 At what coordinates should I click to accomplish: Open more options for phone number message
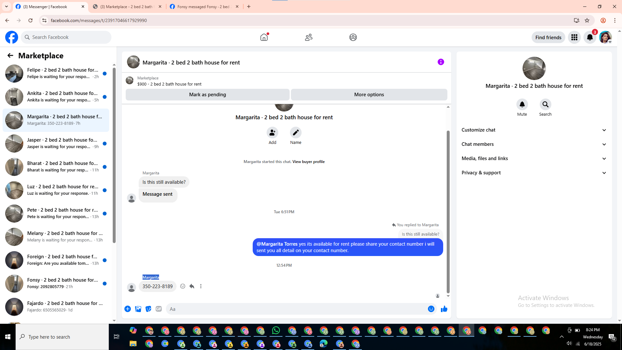tap(201, 286)
